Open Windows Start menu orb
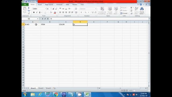 click(25, 95)
